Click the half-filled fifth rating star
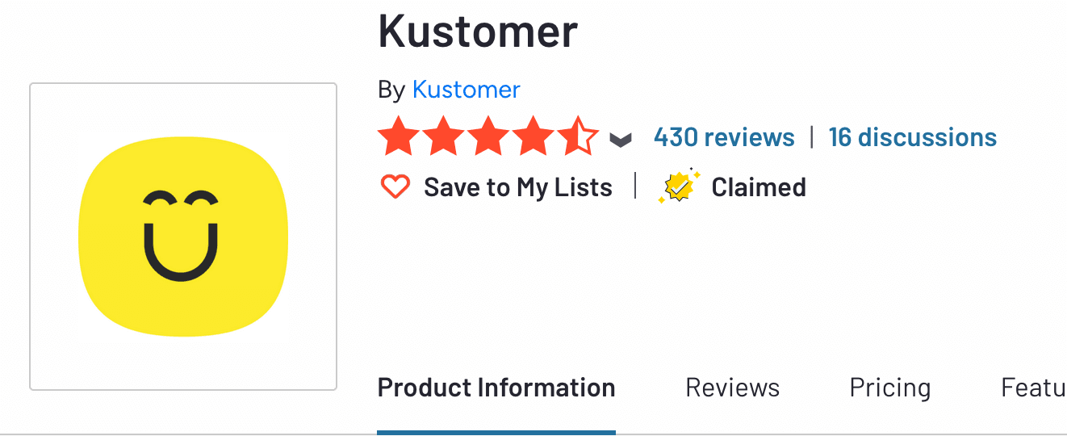The image size is (1067, 436). click(x=578, y=137)
